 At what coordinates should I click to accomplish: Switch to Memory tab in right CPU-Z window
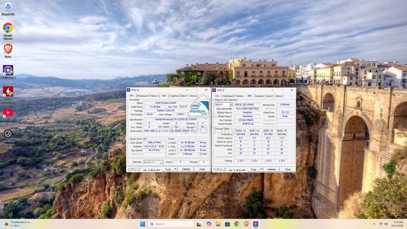pyautogui.click(x=240, y=96)
